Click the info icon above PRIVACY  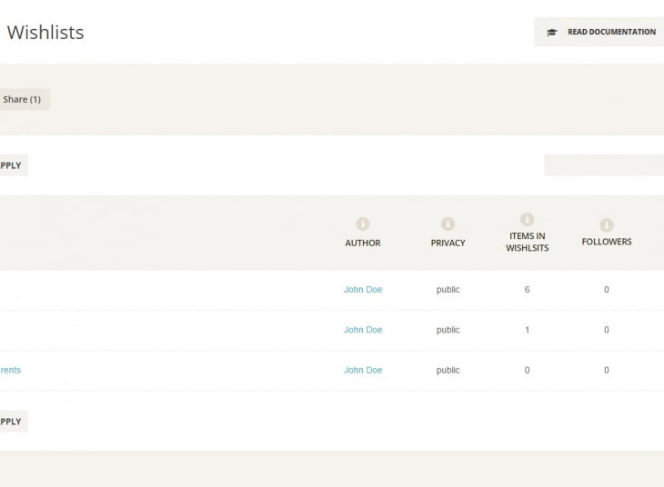point(448,224)
